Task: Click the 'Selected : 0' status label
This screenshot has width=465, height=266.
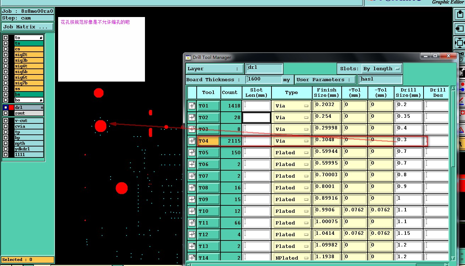Action: (x=28, y=260)
